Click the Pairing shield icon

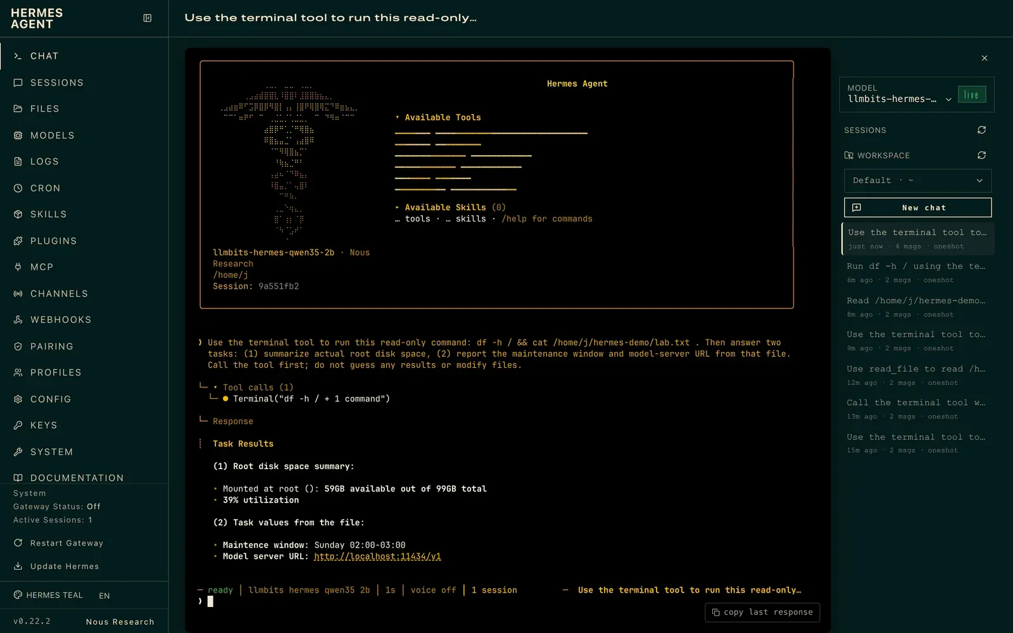pos(18,346)
